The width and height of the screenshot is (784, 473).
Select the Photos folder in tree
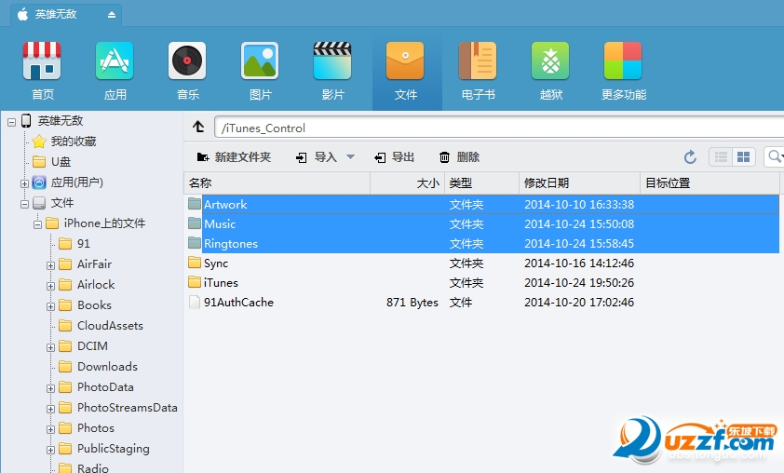point(96,428)
